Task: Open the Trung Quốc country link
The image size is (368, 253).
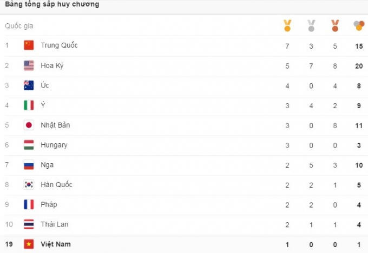Action: click(x=59, y=45)
